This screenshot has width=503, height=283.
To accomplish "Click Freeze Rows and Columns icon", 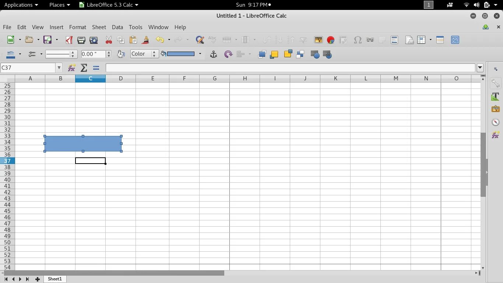I will [x=421, y=40].
